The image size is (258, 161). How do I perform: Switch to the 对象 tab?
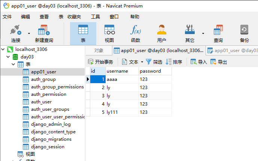pyautogui.click(x=99, y=51)
